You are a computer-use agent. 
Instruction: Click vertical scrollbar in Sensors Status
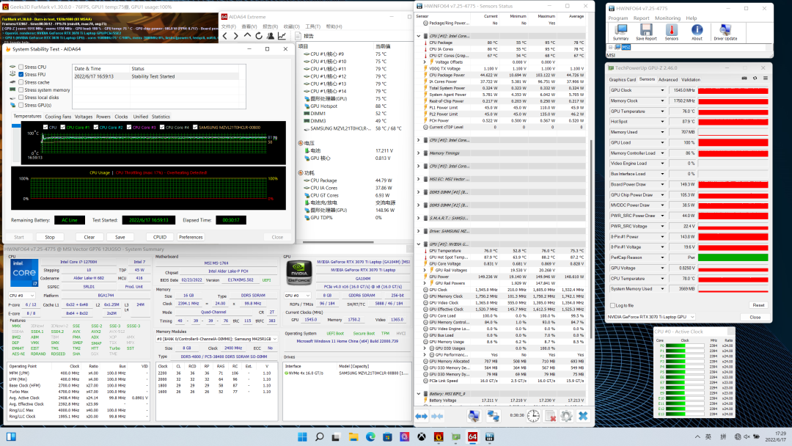(591, 238)
